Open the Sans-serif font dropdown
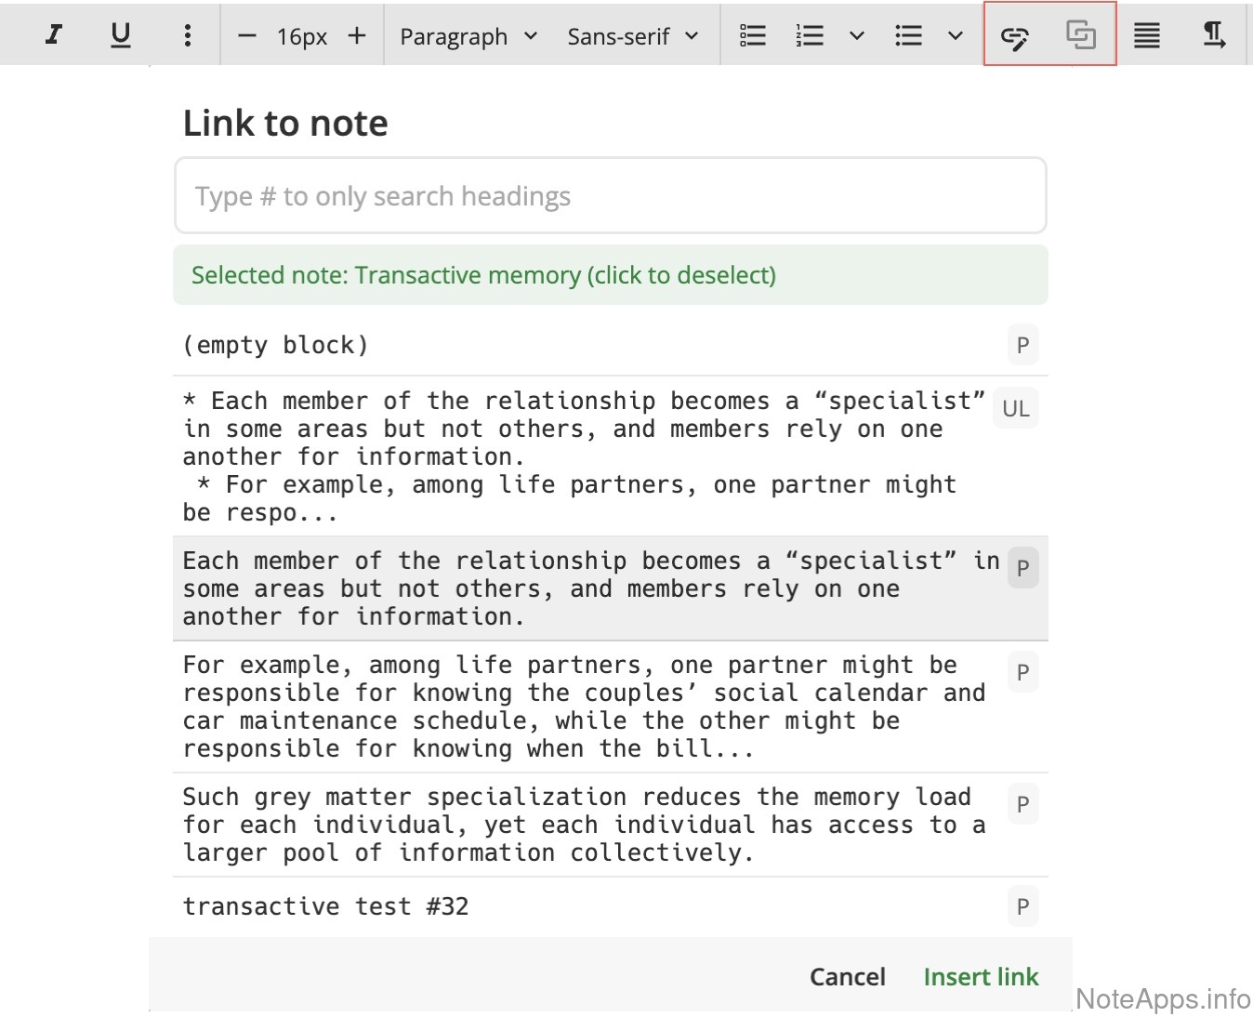Viewport: 1253px width, 1017px height. (632, 36)
